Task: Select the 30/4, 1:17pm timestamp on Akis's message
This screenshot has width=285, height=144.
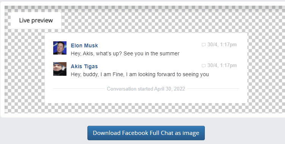Action: point(222,66)
